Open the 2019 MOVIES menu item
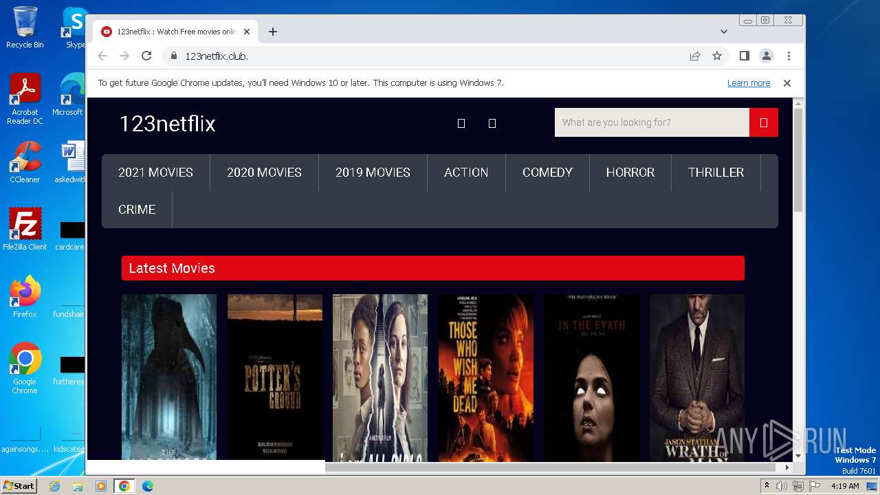 click(373, 173)
